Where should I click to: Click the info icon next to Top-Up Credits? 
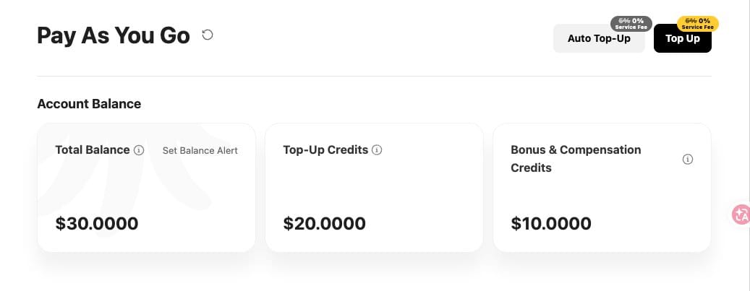(x=377, y=150)
